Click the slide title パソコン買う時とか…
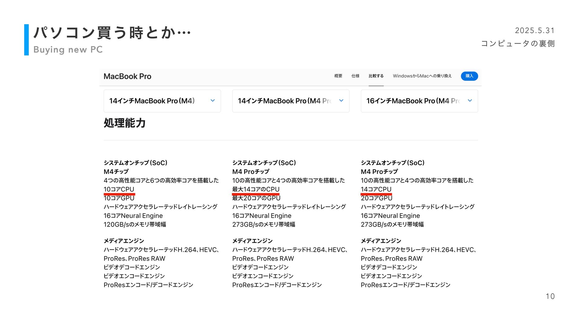581x327 pixels. pos(112,33)
